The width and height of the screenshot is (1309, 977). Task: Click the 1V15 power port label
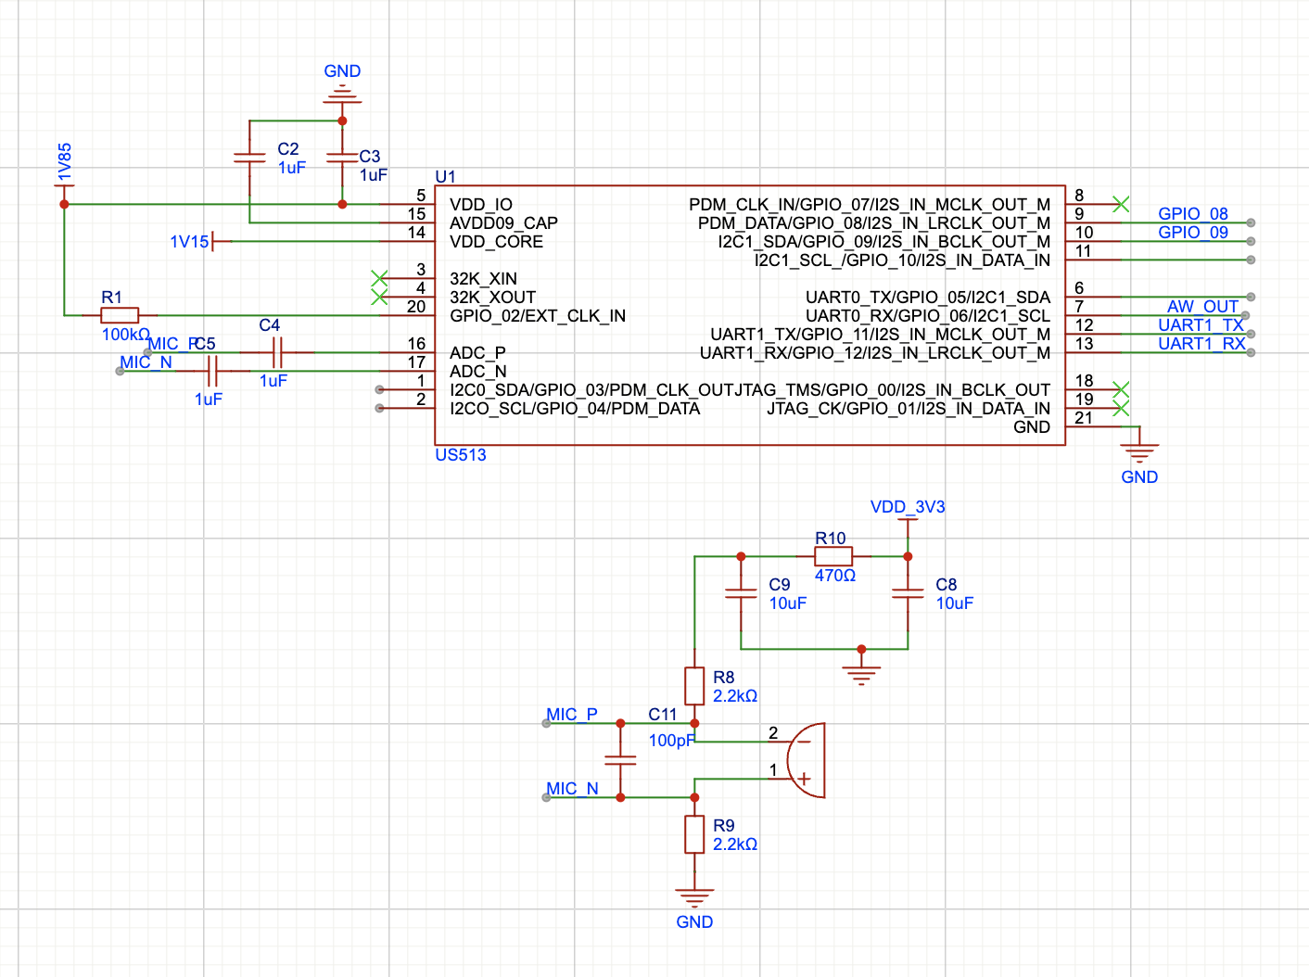tap(189, 242)
